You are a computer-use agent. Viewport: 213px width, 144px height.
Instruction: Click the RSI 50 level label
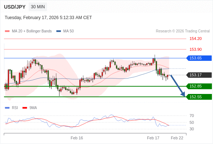[192, 122]
